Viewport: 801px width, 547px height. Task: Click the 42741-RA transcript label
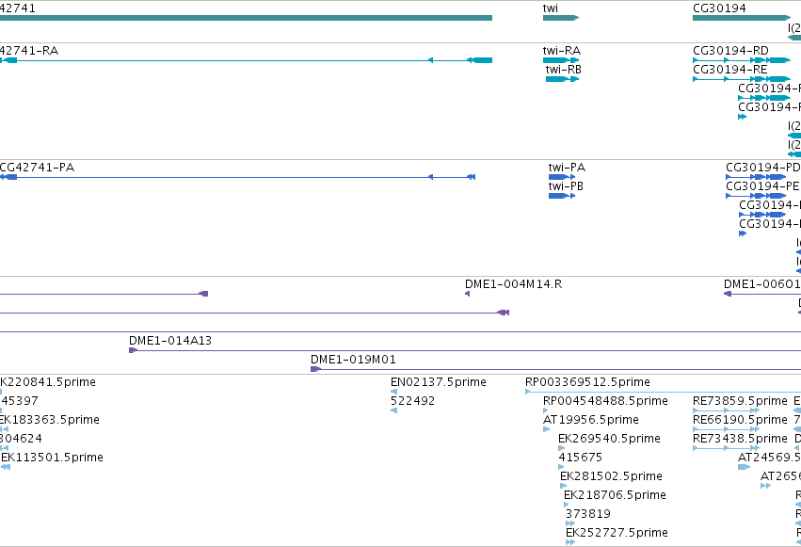29,51
